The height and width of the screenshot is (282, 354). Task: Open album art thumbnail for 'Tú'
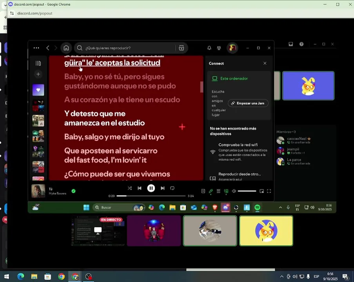click(38, 191)
